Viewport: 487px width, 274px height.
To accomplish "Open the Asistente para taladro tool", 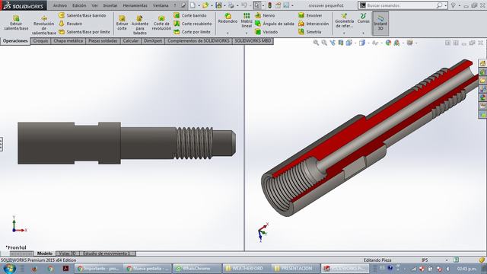I will [x=140, y=25].
